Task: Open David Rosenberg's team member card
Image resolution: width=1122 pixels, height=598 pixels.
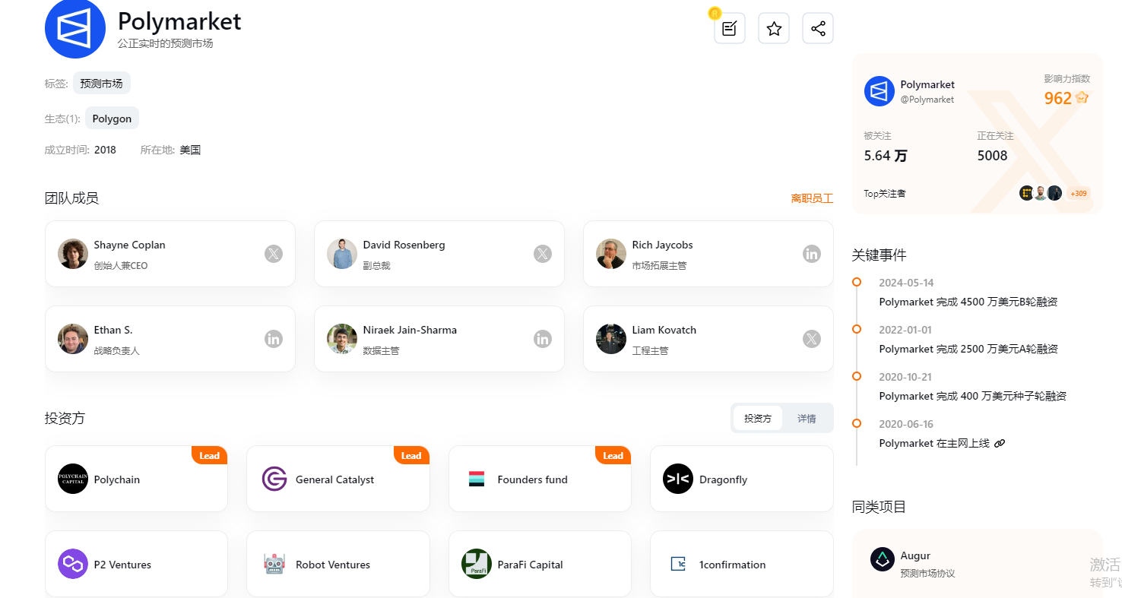Action: [439, 254]
